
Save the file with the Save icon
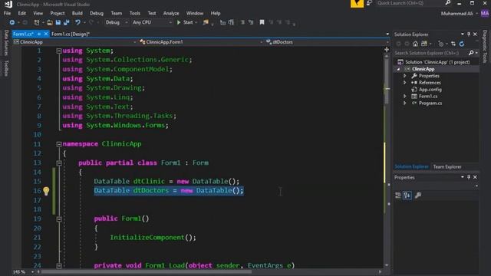pos(58,22)
